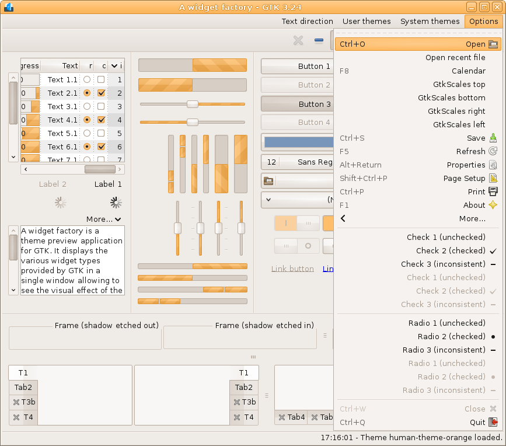Click the back chevron in More… menu row
This screenshot has width=506, height=446.
click(x=343, y=218)
